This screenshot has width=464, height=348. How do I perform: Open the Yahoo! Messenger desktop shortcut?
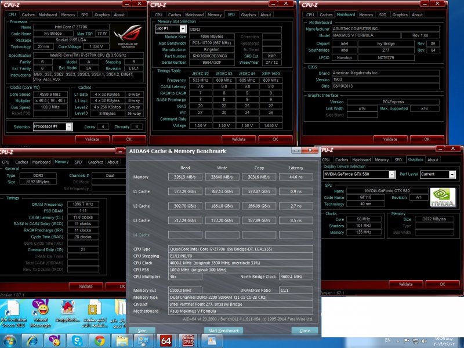point(41,314)
